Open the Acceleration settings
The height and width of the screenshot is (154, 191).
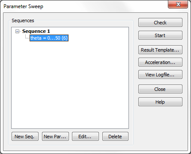160,62
